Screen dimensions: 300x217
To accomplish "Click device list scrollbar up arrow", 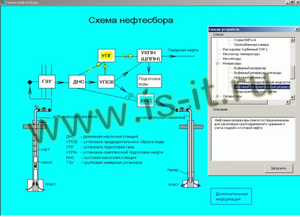I will point(292,40).
